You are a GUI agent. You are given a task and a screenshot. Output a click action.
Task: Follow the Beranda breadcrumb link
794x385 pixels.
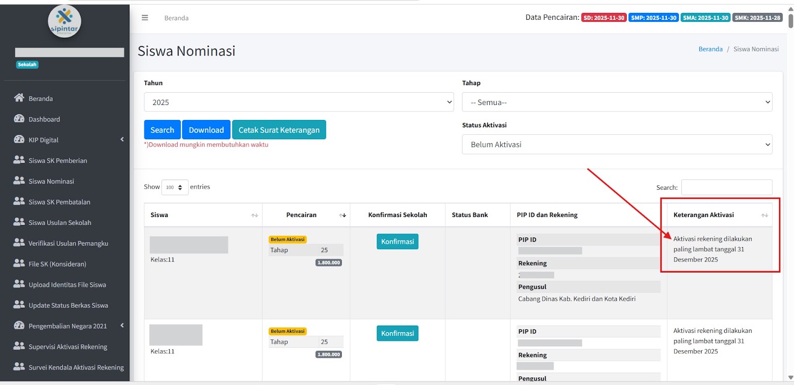pyautogui.click(x=711, y=49)
